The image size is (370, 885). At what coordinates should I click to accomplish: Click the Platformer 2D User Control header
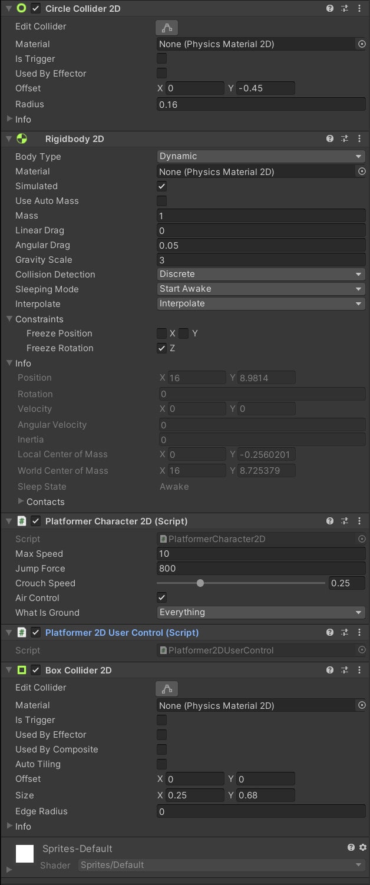185,632
